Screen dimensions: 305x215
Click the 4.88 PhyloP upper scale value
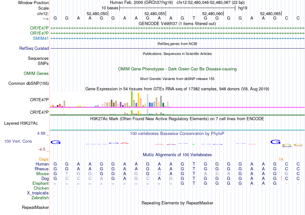coord(41,133)
